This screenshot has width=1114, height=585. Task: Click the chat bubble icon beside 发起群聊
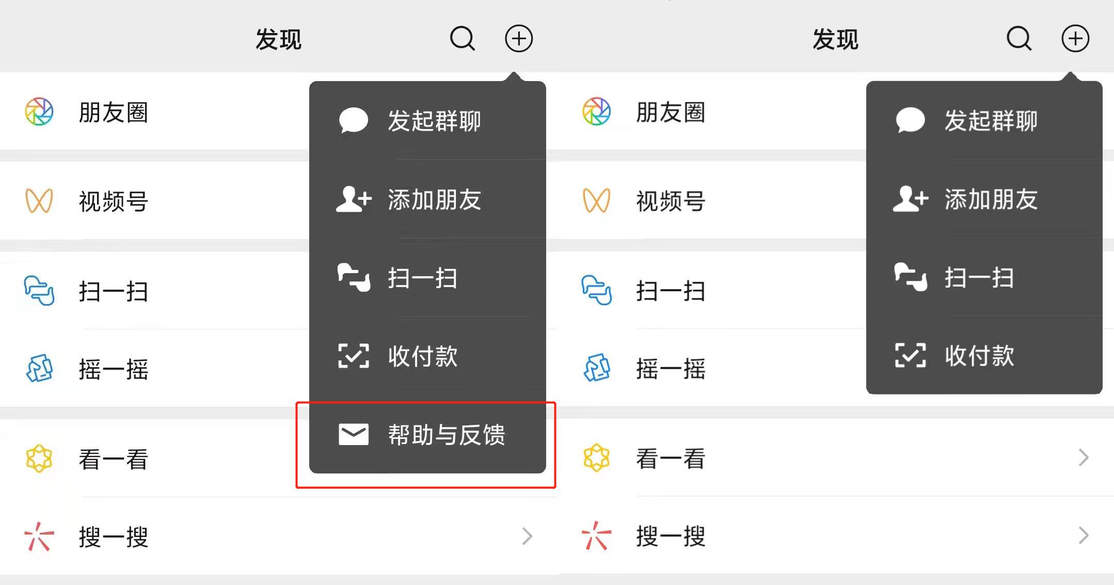point(353,120)
